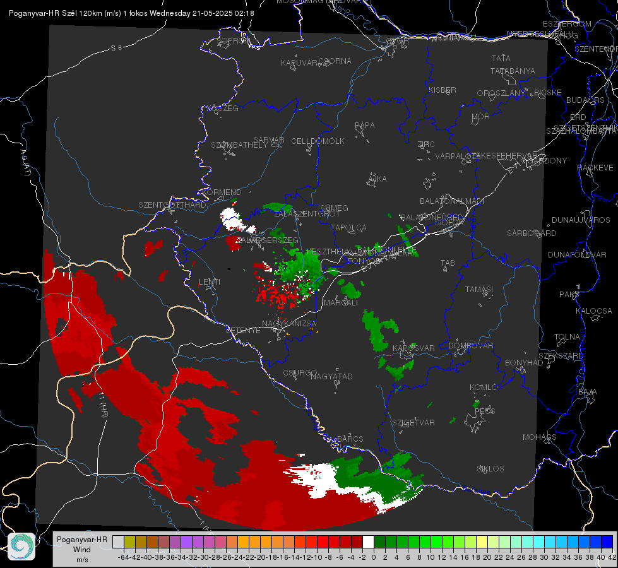Click the SZENTGOTTHARD label

point(172,205)
